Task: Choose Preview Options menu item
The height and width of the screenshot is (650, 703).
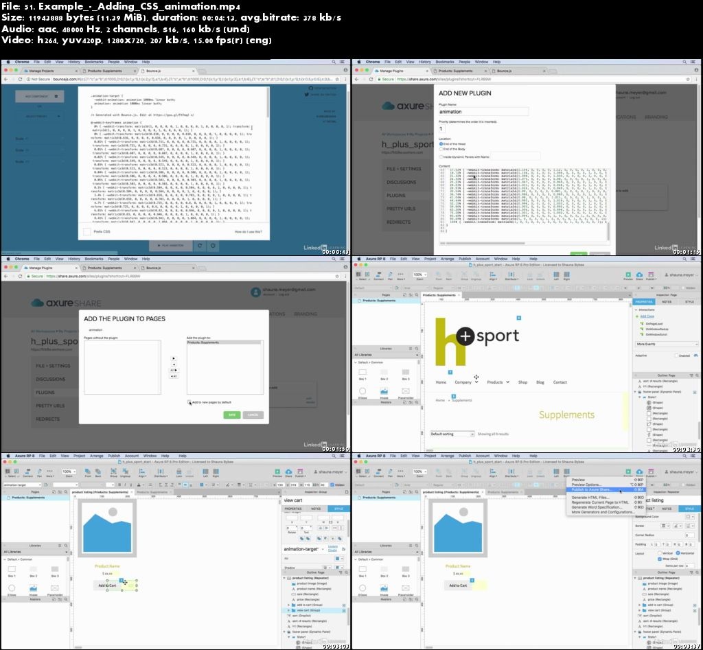Action: 606,485
